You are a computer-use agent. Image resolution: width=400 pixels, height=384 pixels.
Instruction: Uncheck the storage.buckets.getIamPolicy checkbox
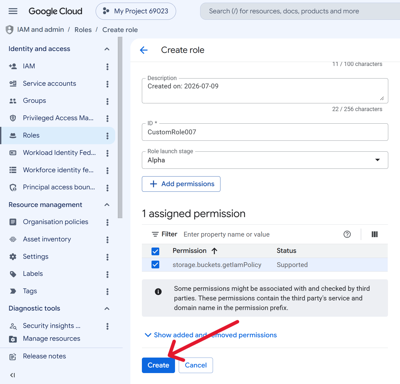[x=155, y=265]
